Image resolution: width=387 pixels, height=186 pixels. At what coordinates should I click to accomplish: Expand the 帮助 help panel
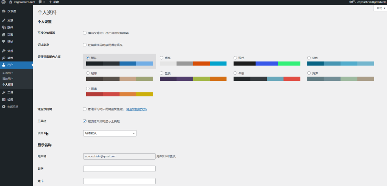[379, 8]
